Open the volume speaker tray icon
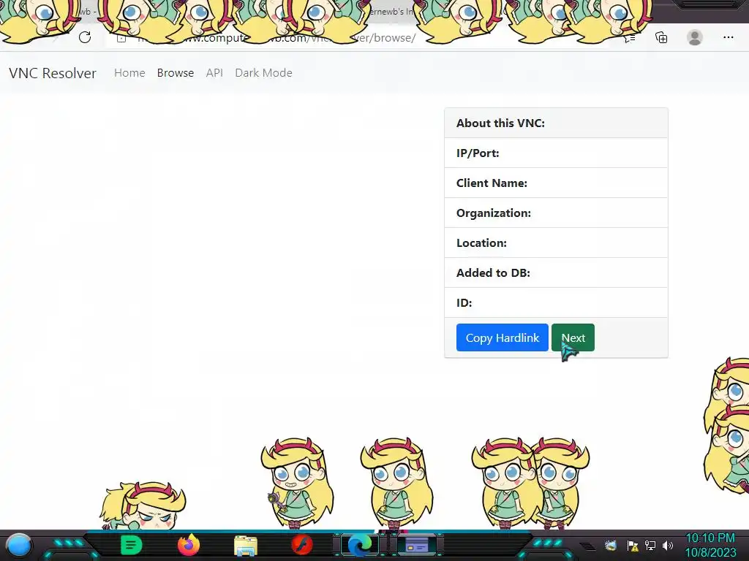749x561 pixels. coord(668,546)
